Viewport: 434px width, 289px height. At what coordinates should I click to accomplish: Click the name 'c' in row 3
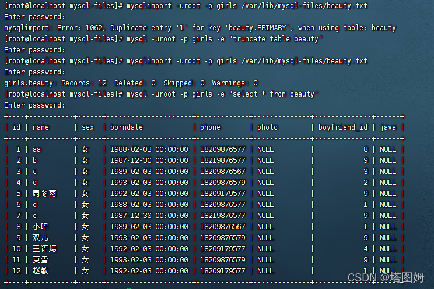coord(34,172)
